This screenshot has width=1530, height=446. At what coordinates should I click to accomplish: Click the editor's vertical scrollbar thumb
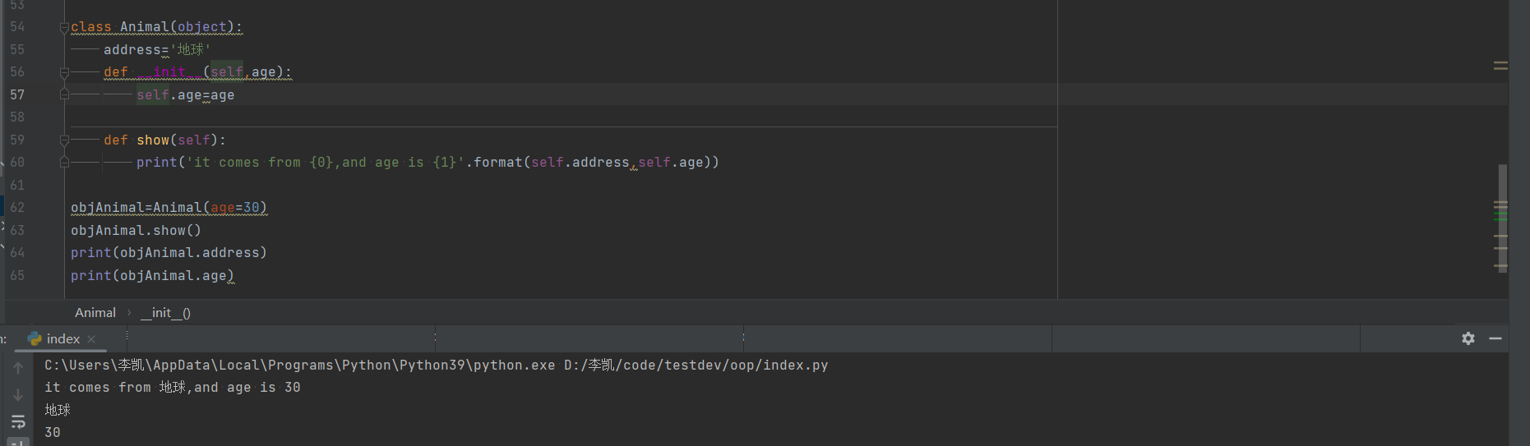(1503, 218)
